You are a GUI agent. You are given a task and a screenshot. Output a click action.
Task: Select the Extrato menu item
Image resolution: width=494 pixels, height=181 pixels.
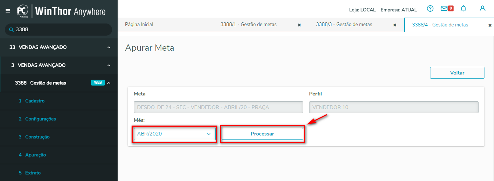click(x=33, y=173)
